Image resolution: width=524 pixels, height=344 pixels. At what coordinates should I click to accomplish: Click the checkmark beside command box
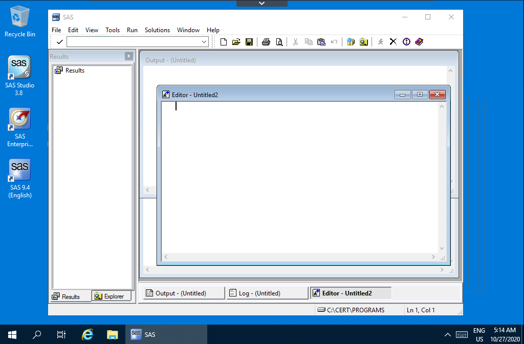coord(60,42)
